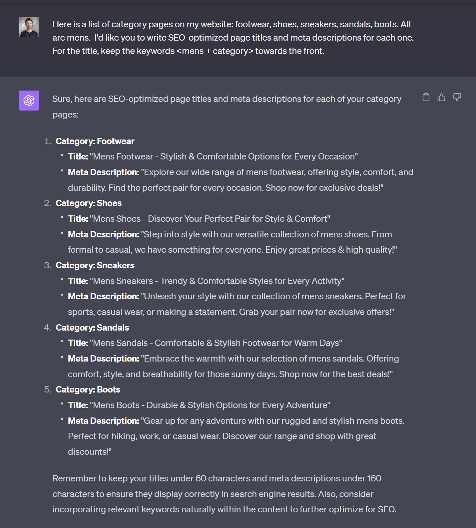Click the Mens Footwear title text

click(x=224, y=156)
